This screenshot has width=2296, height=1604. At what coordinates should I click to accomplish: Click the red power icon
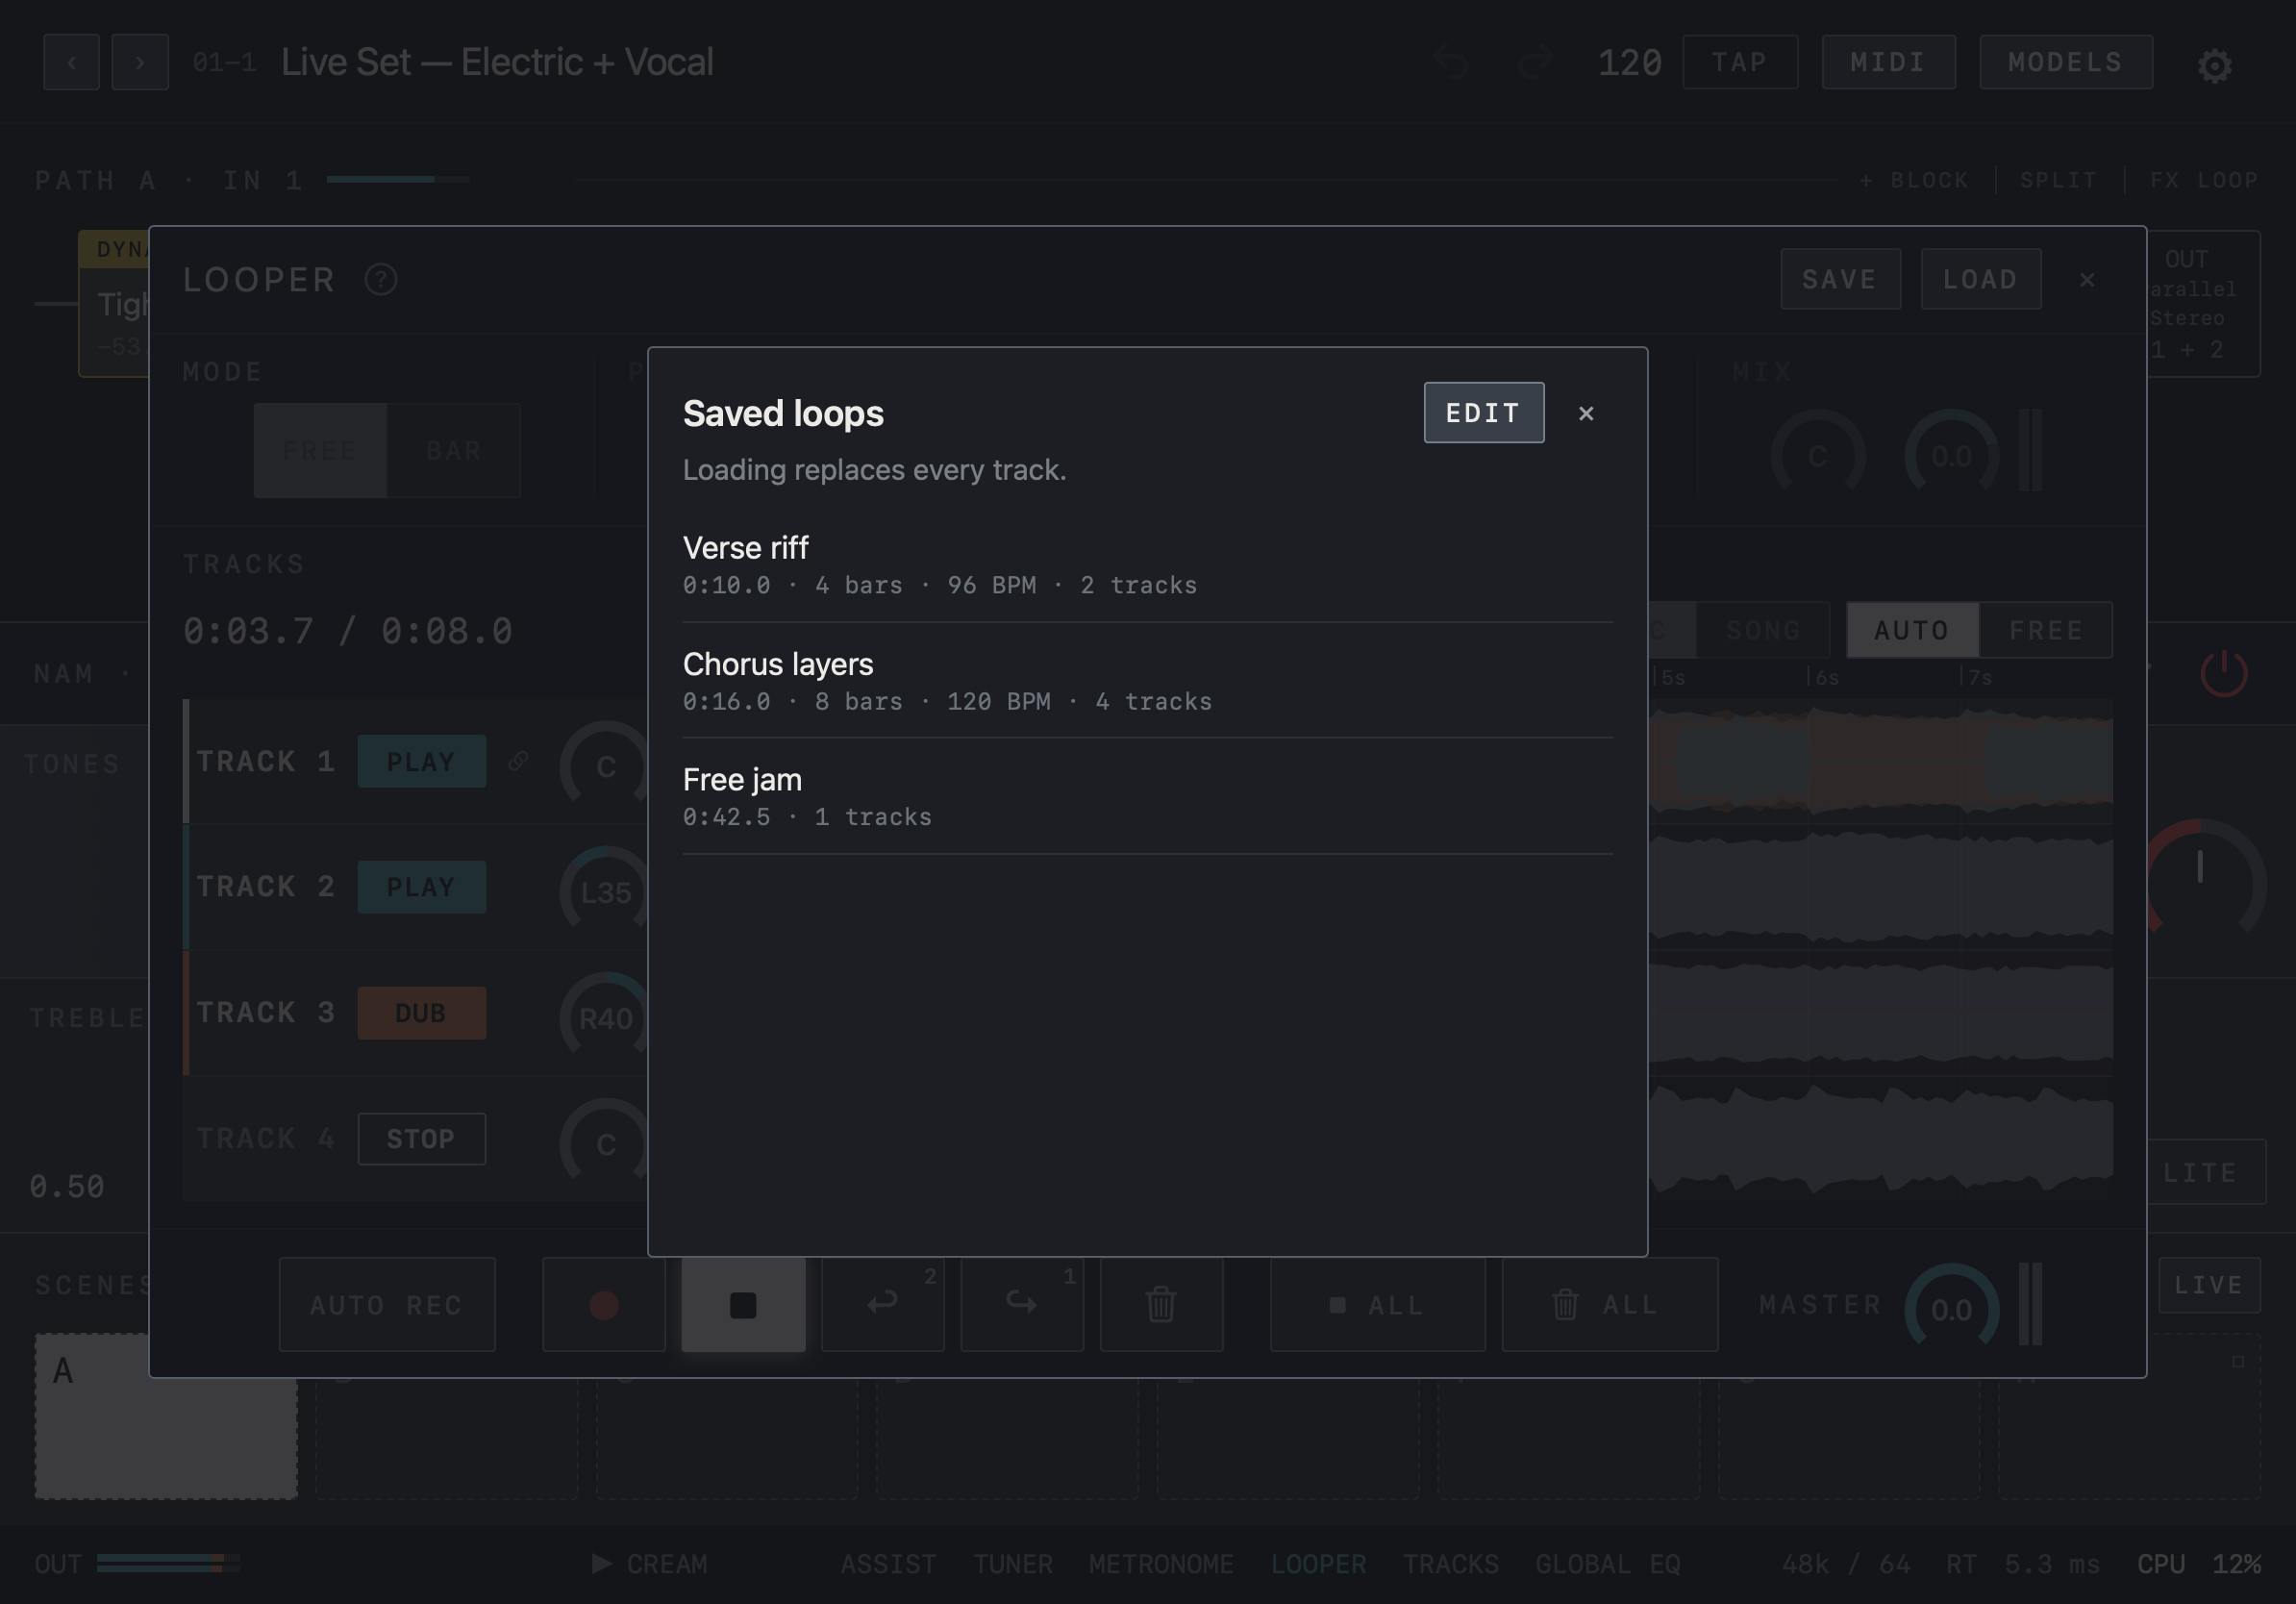point(2224,673)
